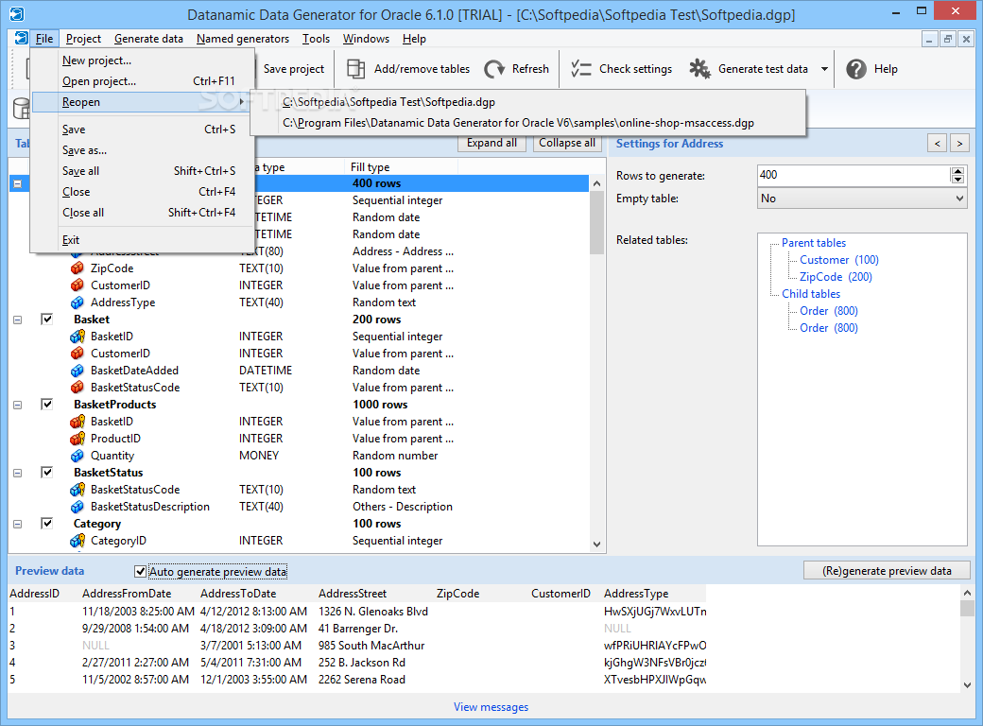Viewport: 983px width, 726px height.
Task: Click the Windows menu
Action: (x=366, y=38)
